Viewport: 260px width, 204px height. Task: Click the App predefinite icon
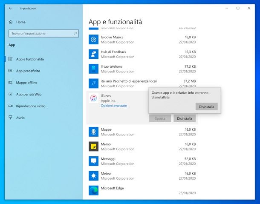(11, 71)
